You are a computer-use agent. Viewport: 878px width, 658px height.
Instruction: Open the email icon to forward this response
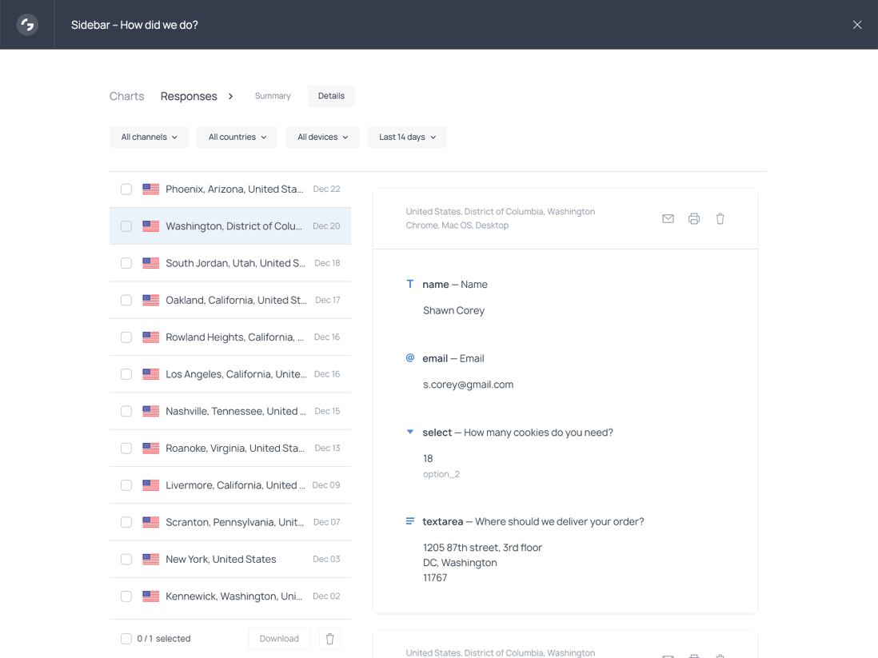click(668, 218)
